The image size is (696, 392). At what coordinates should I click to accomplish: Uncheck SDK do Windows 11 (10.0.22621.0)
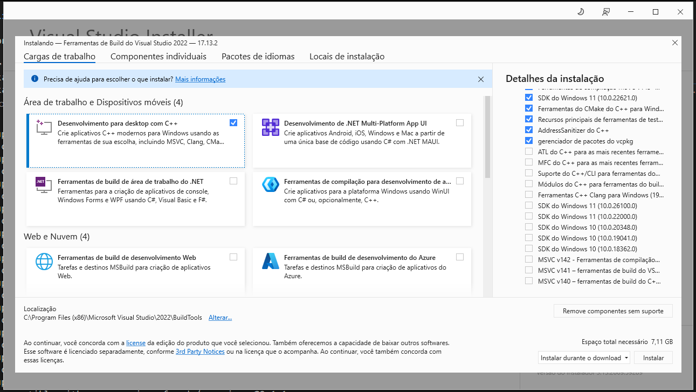tap(528, 98)
